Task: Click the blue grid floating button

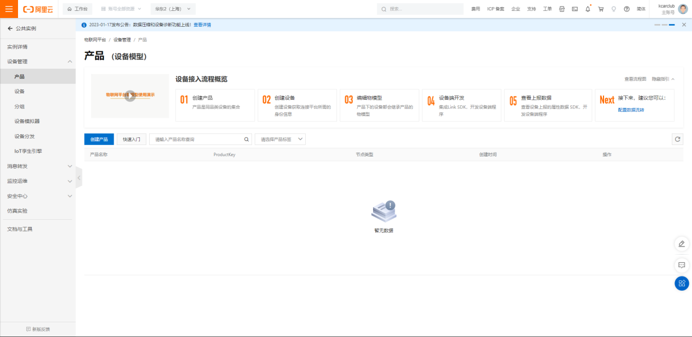Action: (682, 284)
